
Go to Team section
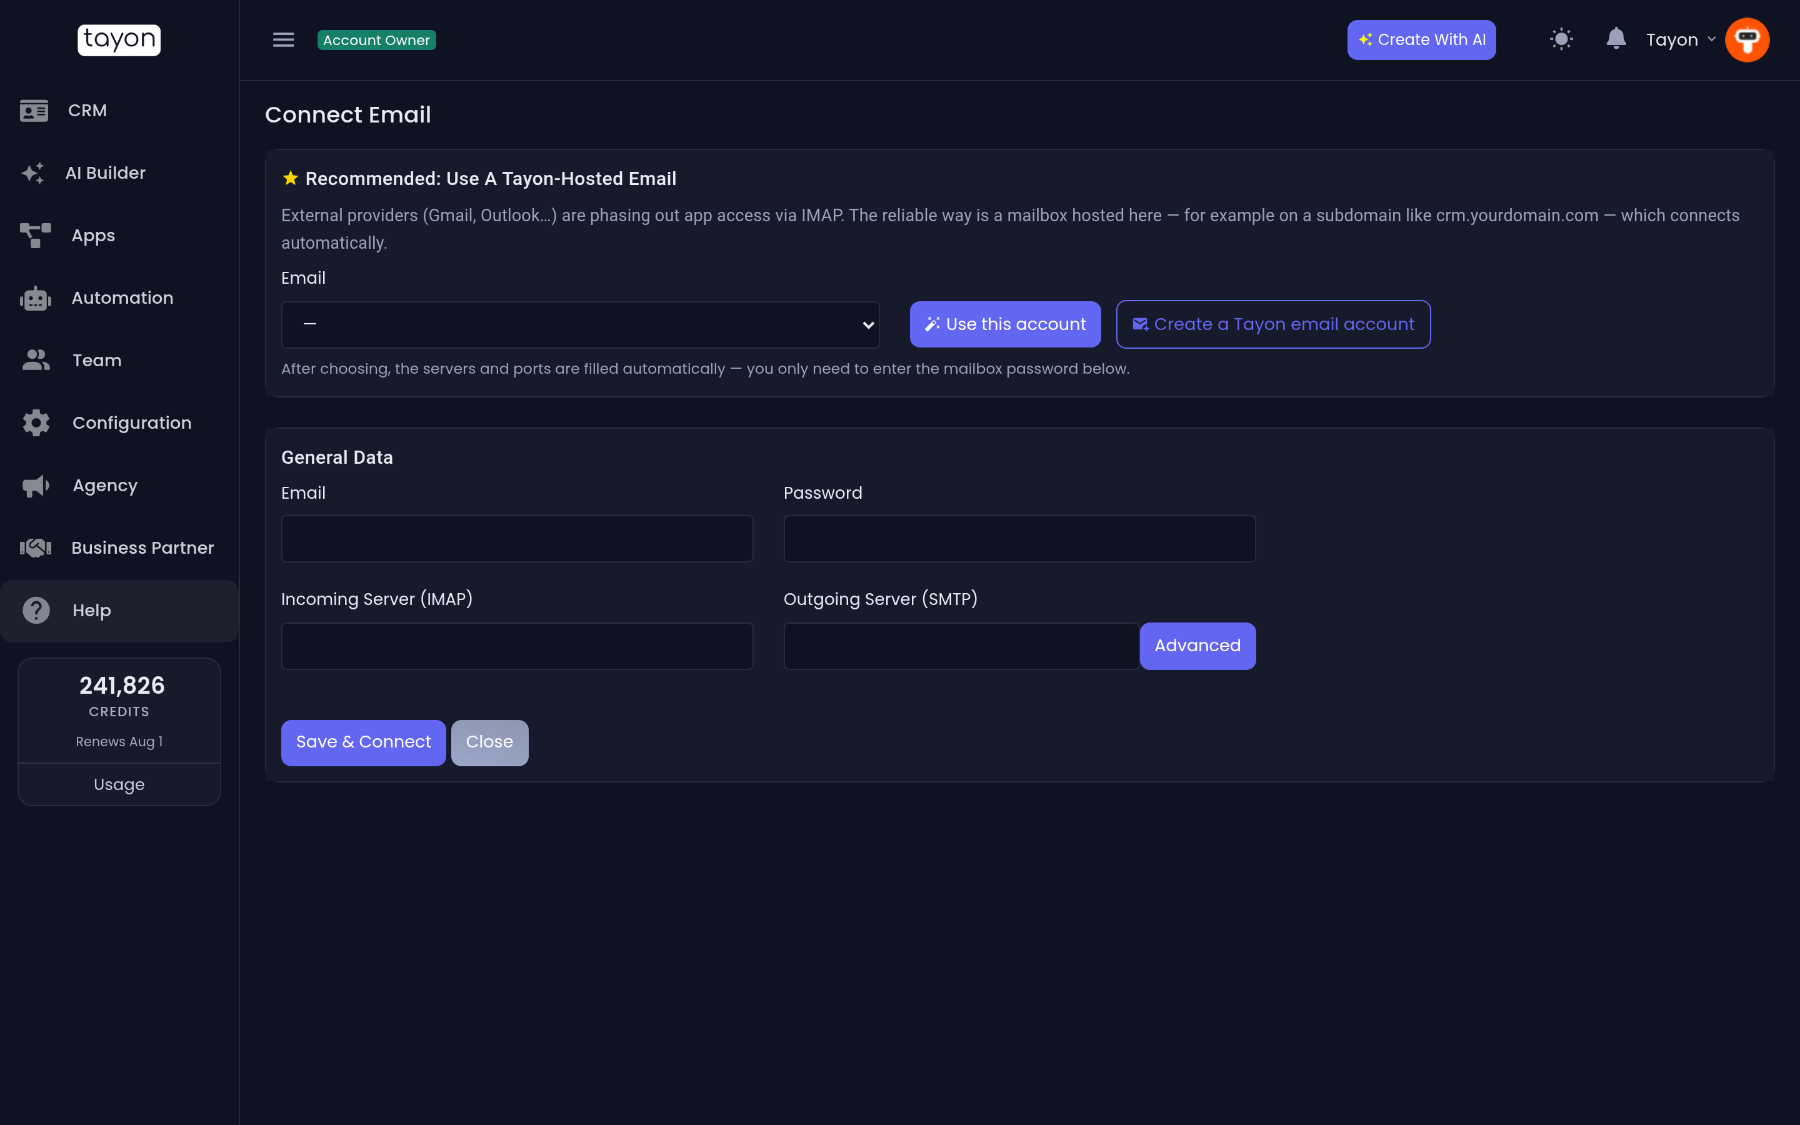(x=119, y=361)
